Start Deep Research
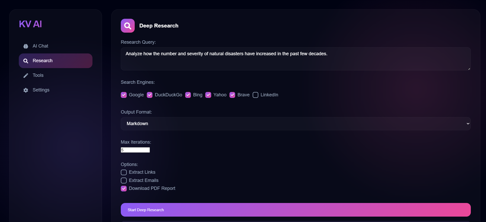The image size is (486, 222). [296, 210]
